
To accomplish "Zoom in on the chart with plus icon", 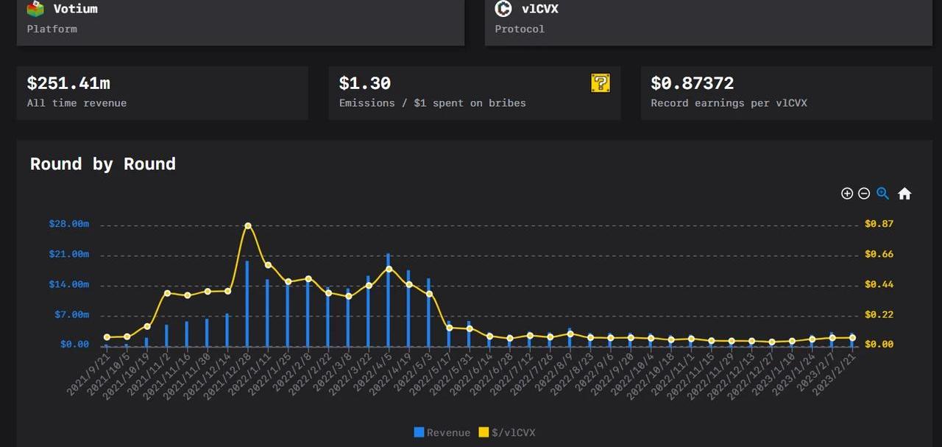I will click(x=847, y=194).
